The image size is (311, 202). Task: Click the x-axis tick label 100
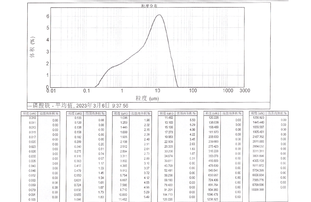[x=193, y=90]
